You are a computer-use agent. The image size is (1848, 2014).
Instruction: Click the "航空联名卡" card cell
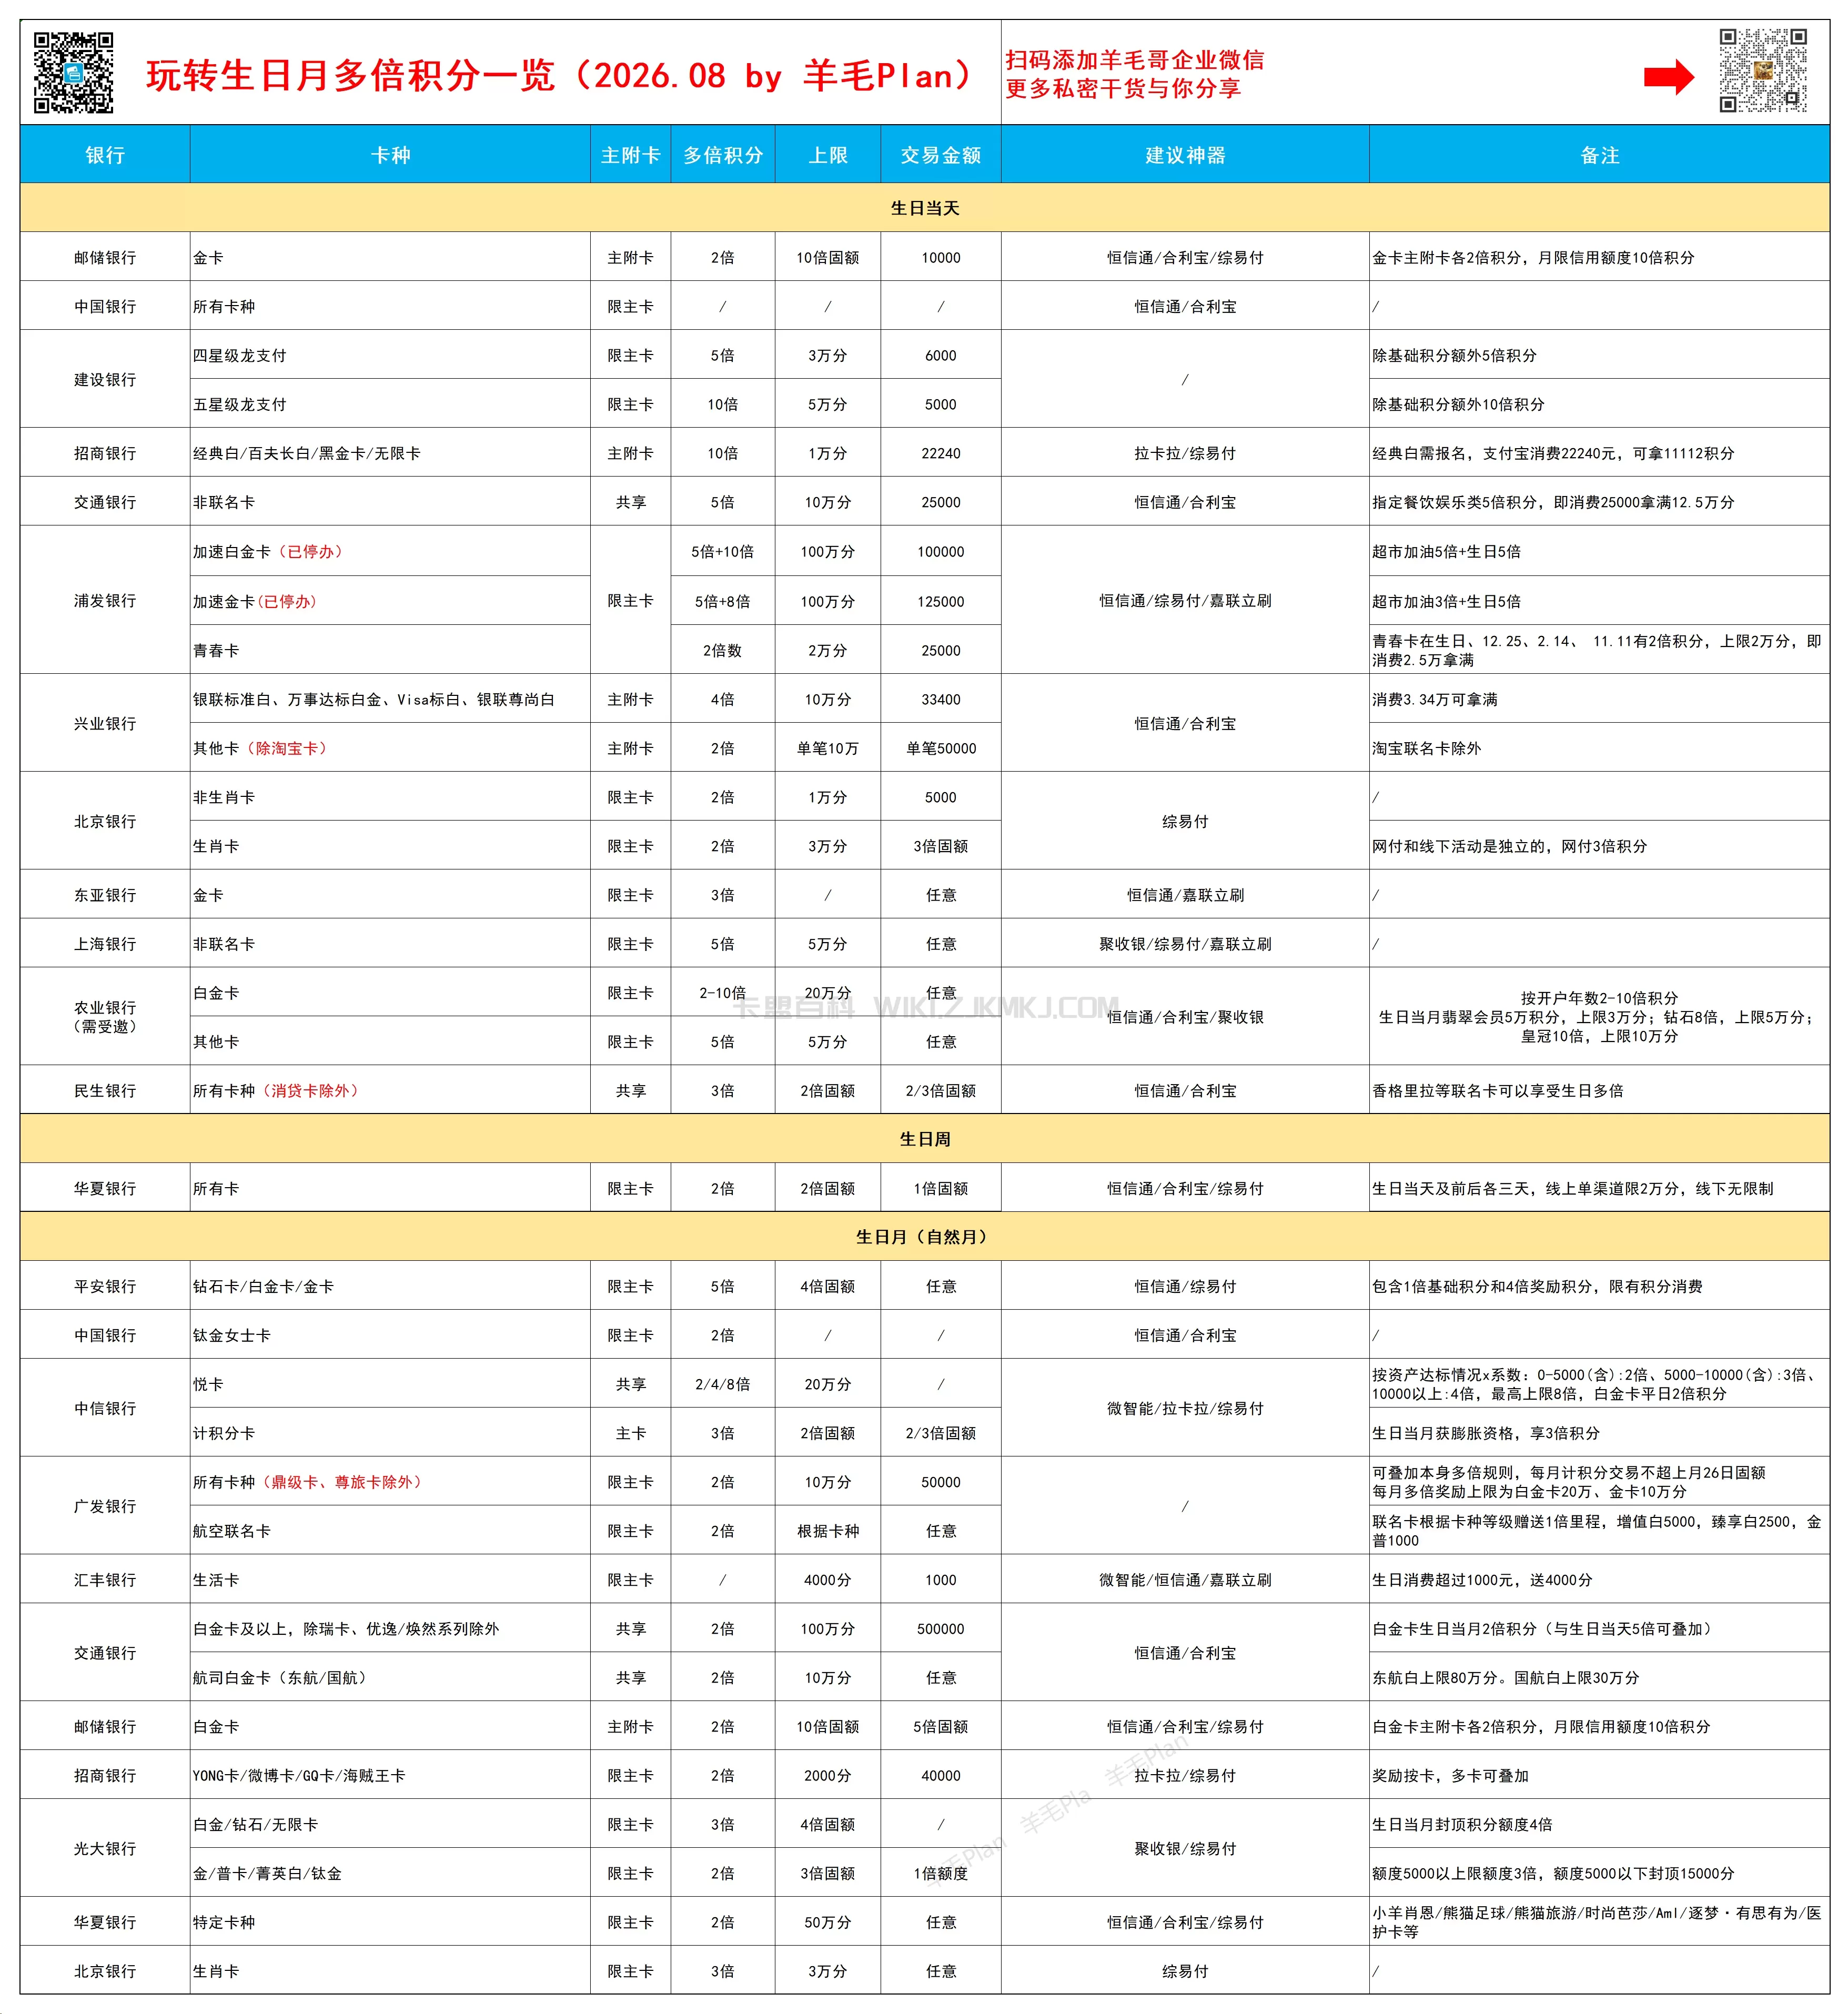(x=390, y=1531)
